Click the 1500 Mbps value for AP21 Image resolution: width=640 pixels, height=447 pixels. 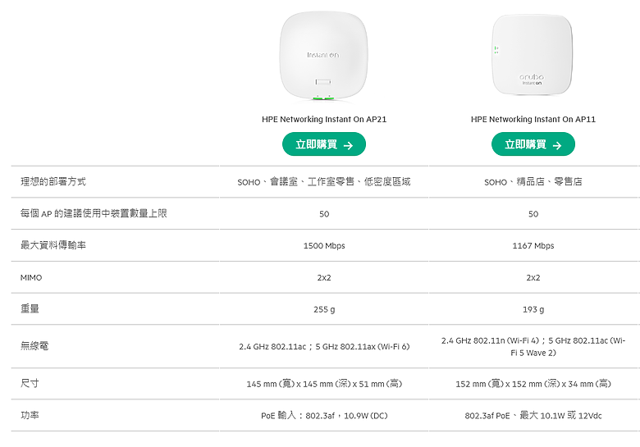coord(324,245)
